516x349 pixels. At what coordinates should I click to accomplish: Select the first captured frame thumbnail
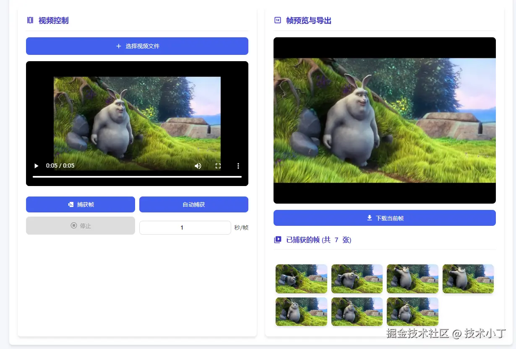tap(301, 279)
